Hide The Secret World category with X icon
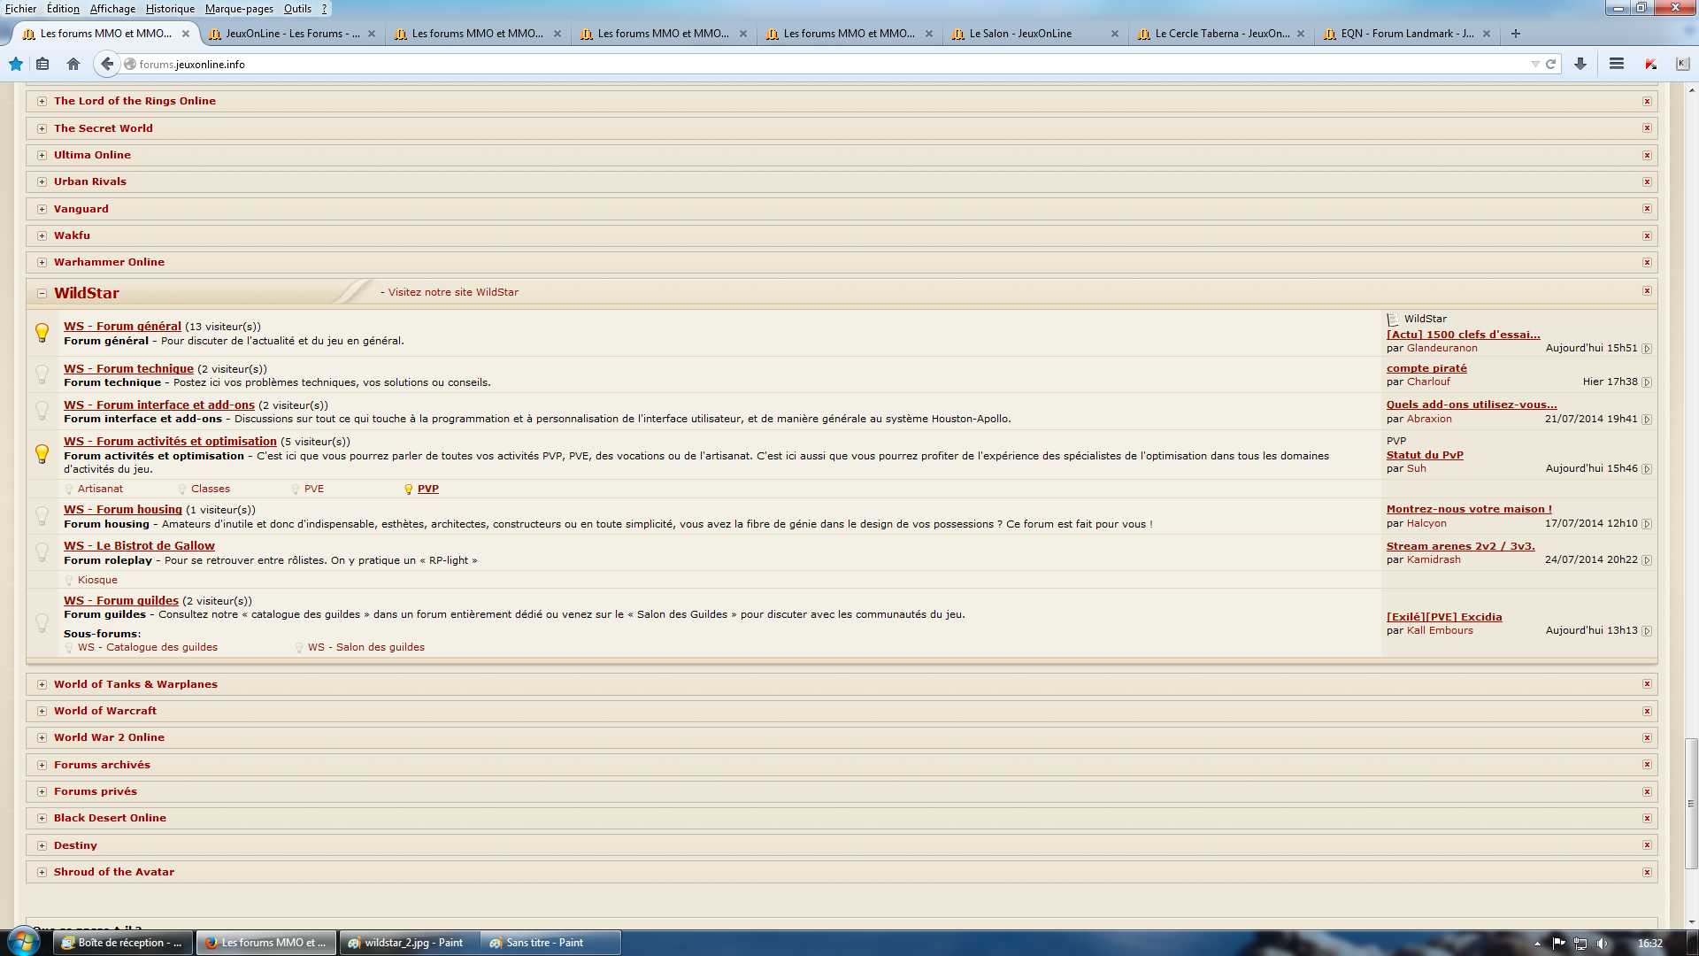This screenshot has width=1699, height=956. [x=1647, y=128]
